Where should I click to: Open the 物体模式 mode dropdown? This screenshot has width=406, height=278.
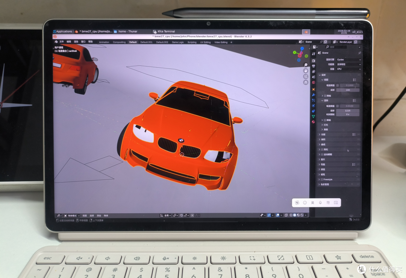(x=72, y=216)
